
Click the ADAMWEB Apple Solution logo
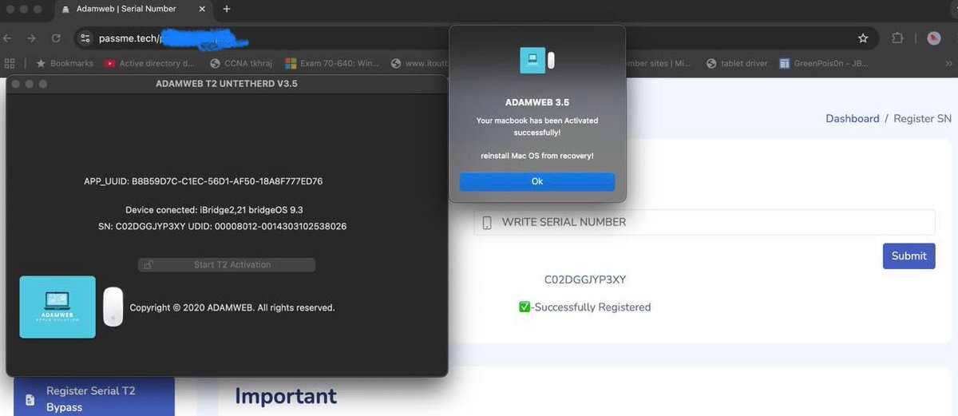point(57,307)
